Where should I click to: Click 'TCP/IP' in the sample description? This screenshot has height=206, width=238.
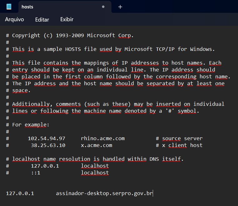(x=165, y=49)
